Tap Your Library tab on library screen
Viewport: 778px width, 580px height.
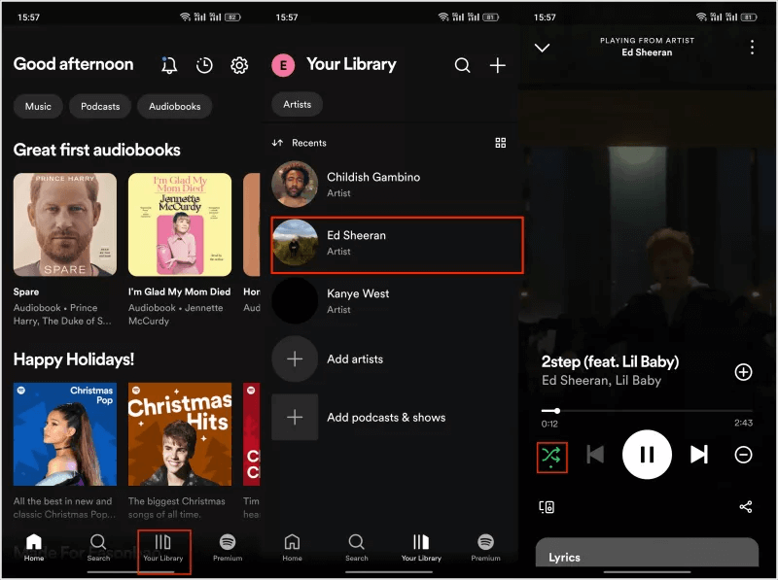tap(421, 547)
